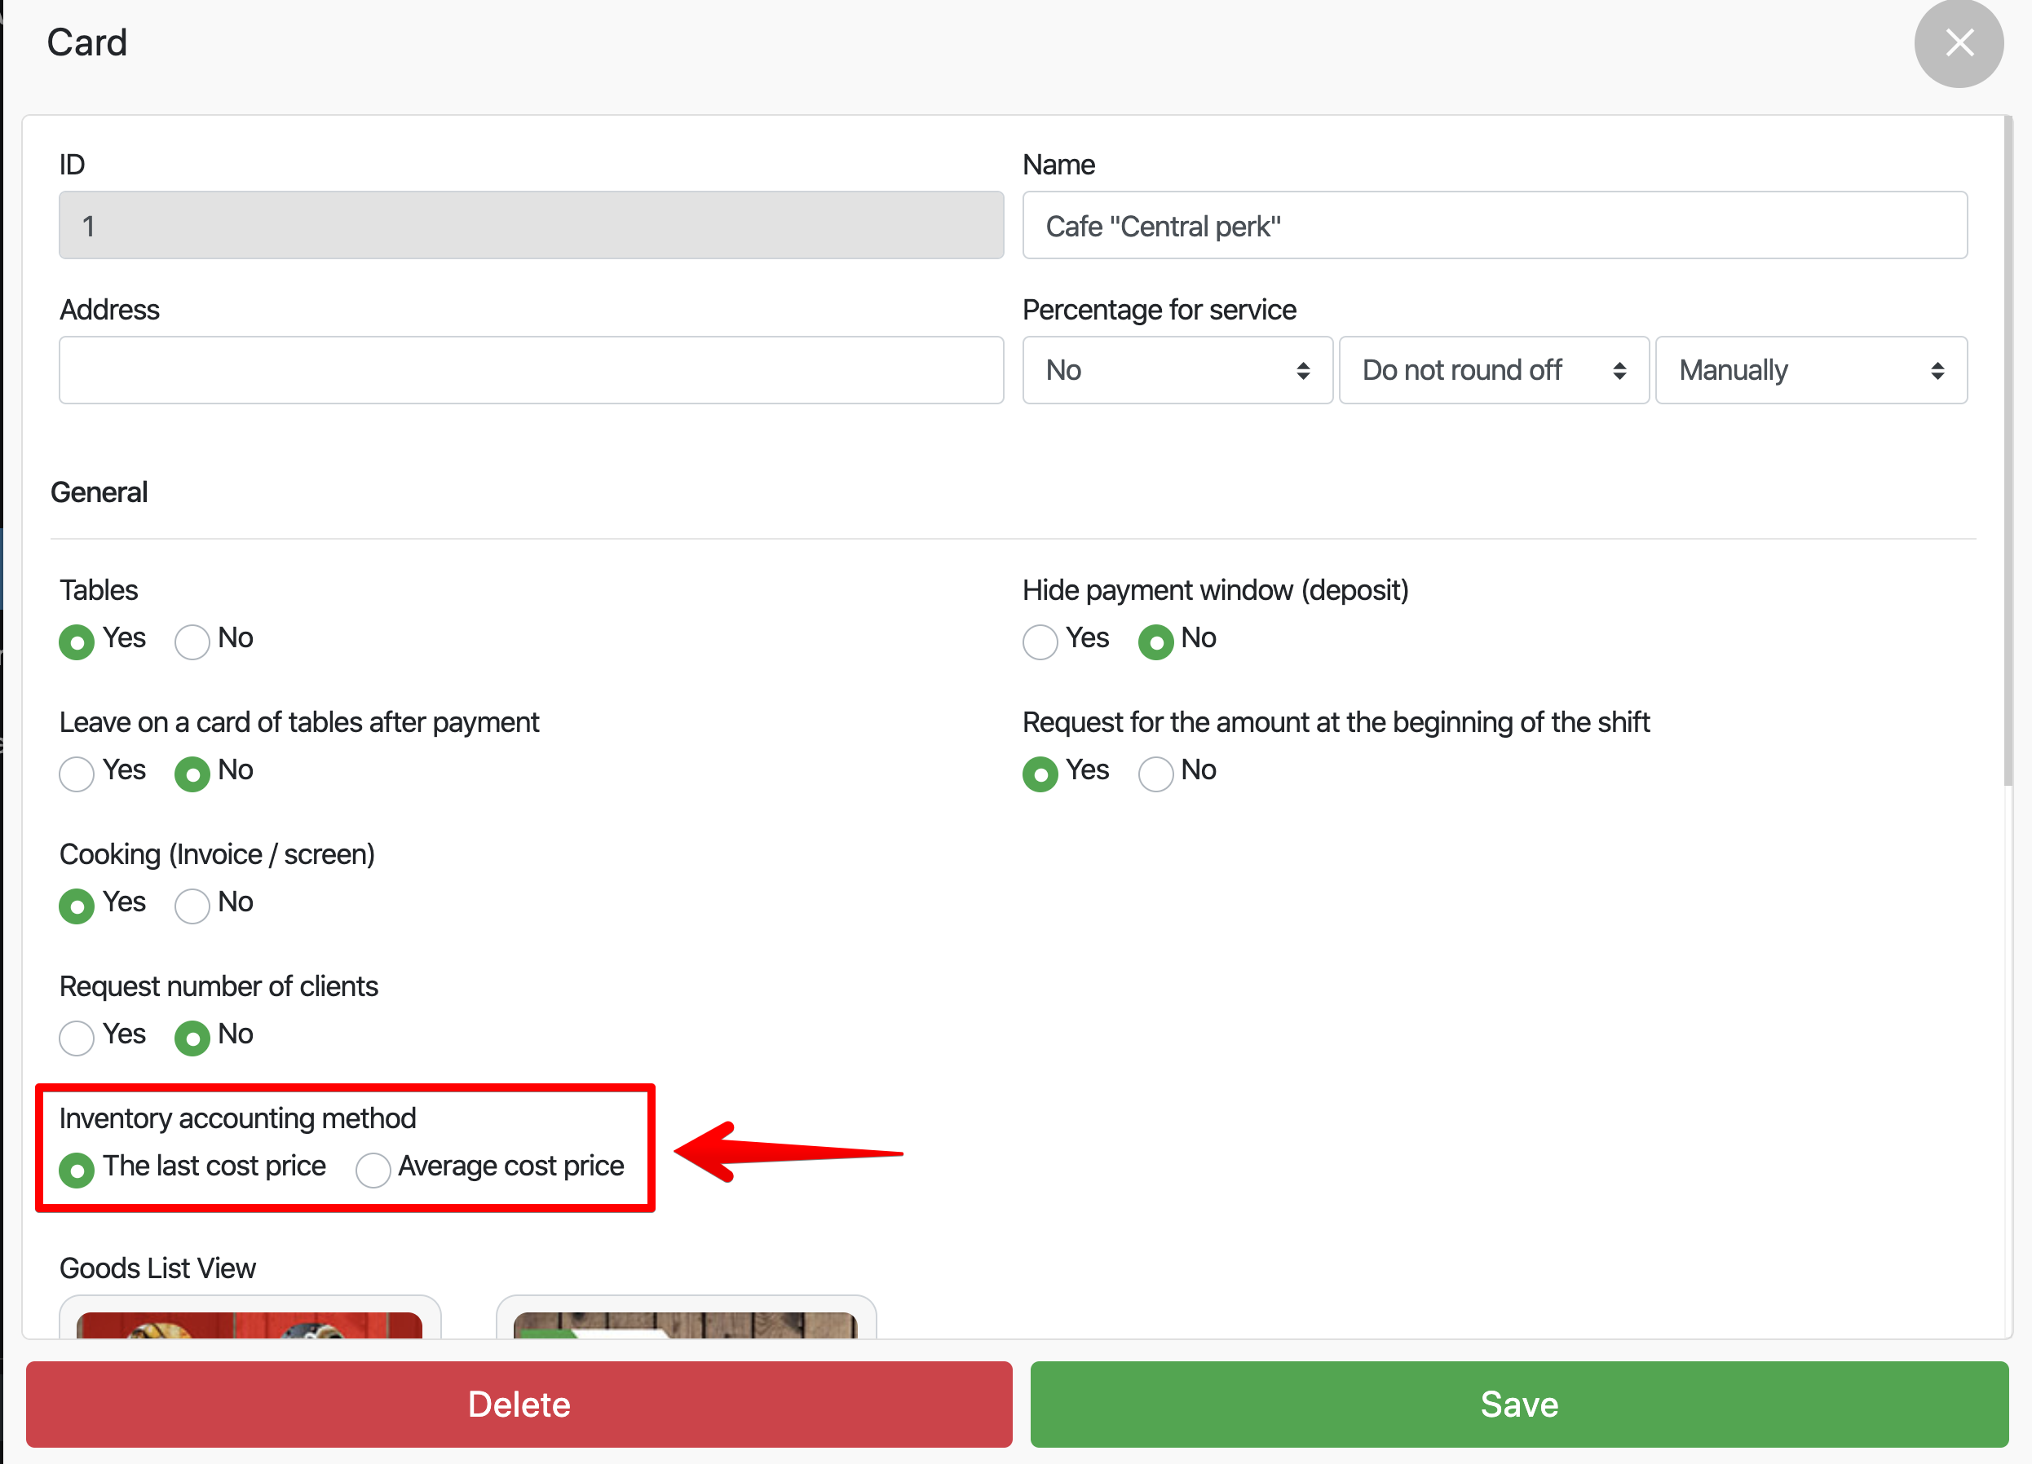The image size is (2032, 1464).
Task: Enable 'Yes' for Request number of clients
Action: (76, 1037)
